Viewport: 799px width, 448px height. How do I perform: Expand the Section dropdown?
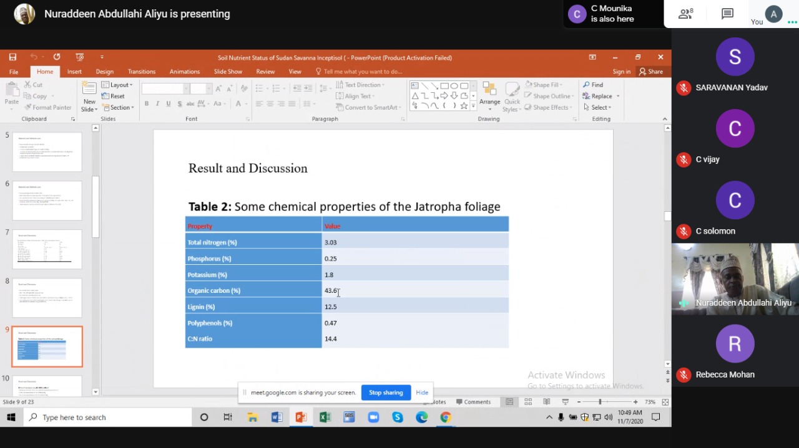coord(118,107)
